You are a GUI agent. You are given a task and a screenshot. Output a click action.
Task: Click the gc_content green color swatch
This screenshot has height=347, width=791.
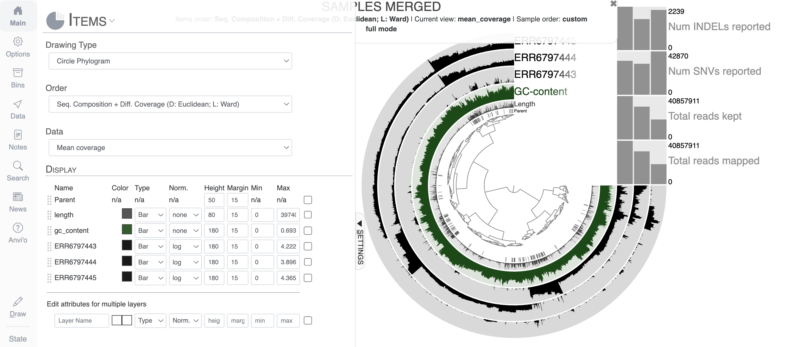(127, 229)
